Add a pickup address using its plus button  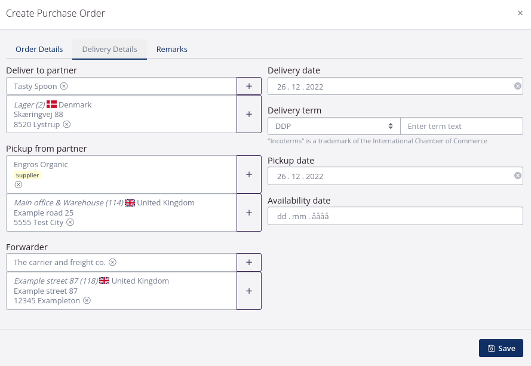(x=249, y=212)
